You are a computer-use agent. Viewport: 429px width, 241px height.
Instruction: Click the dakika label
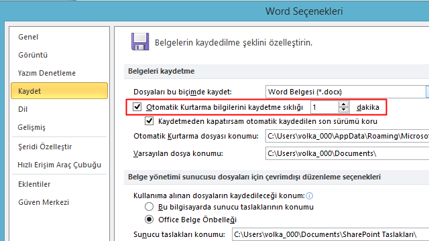(368, 107)
